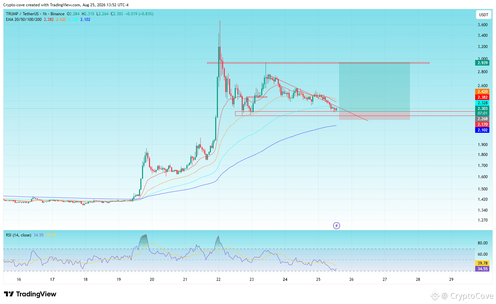Click the red EMA 20 value 2.382 in legend
The width and height of the screenshot is (496, 304).
[49, 20]
